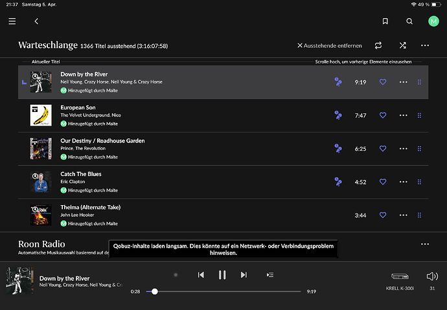Click drag handle of Thelma row
Viewport: 447px width, 310px height.
[x=419, y=216]
